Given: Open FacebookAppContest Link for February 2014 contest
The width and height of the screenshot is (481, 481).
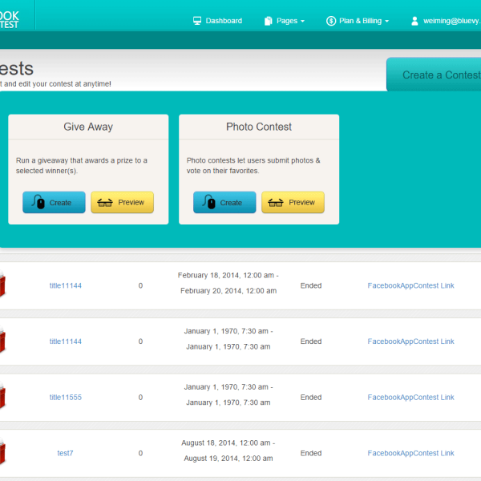Looking at the screenshot, I should pyautogui.click(x=410, y=285).
